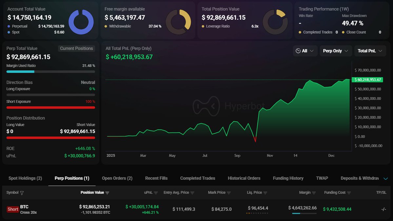
Task: Click the Leverage Ratio 6.3x value
Action: pos(255,26)
